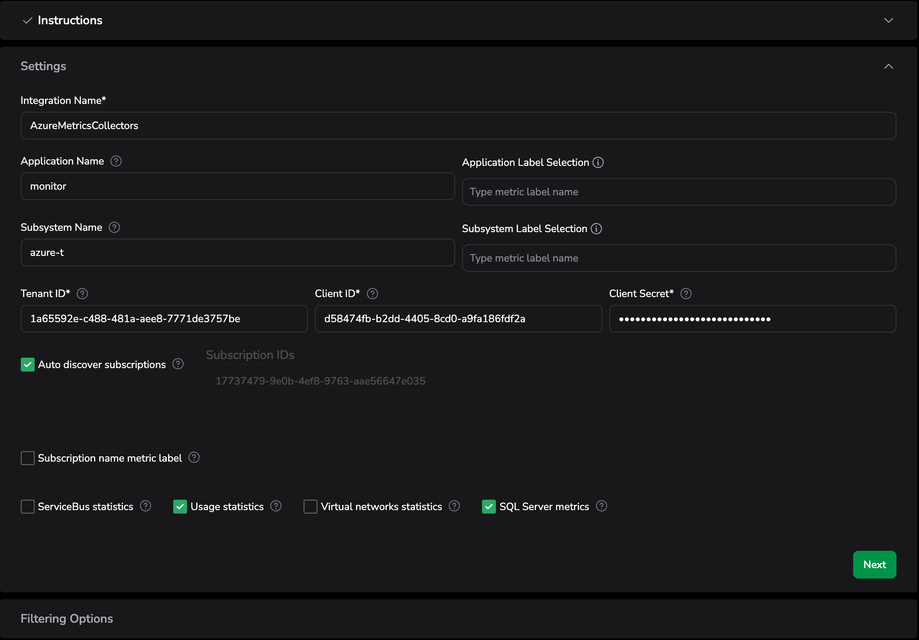Screen dimensions: 919x640
Task: Click help icon beside Auto discover subscriptions
Action: (178, 364)
